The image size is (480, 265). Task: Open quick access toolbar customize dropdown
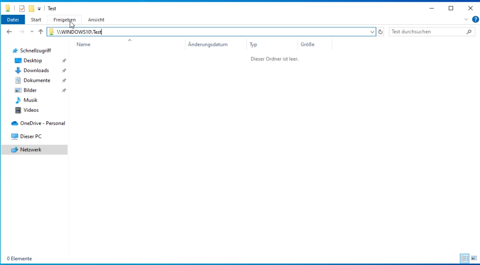point(39,9)
